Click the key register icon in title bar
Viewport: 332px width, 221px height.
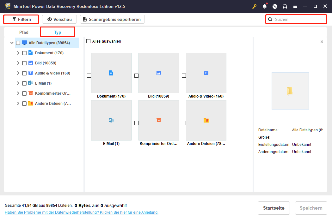(x=254, y=7)
